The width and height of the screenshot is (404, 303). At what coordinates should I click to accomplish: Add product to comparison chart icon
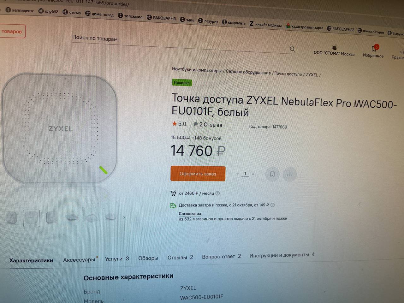tap(290, 174)
